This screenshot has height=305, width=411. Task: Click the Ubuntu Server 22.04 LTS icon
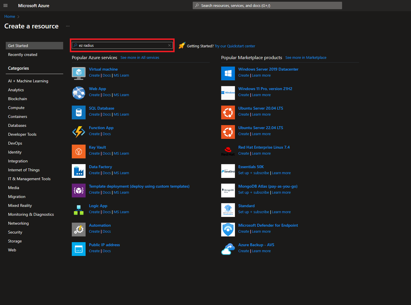coord(228,132)
